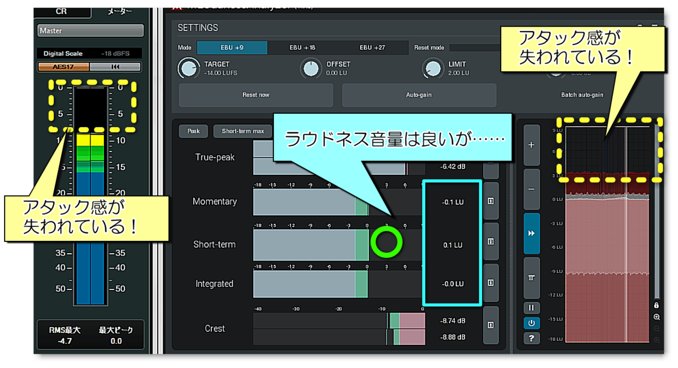The height and width of the screenshot is (368, 678).
Task: Toggle the AES17 button
Action: [x=63, y=67]
